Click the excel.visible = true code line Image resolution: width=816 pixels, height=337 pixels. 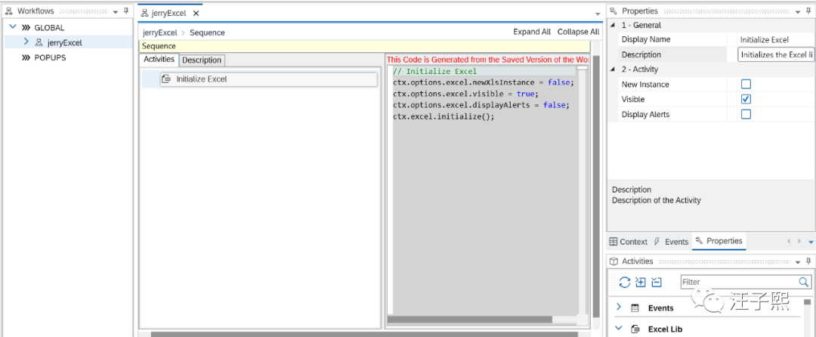coord(465,94)
